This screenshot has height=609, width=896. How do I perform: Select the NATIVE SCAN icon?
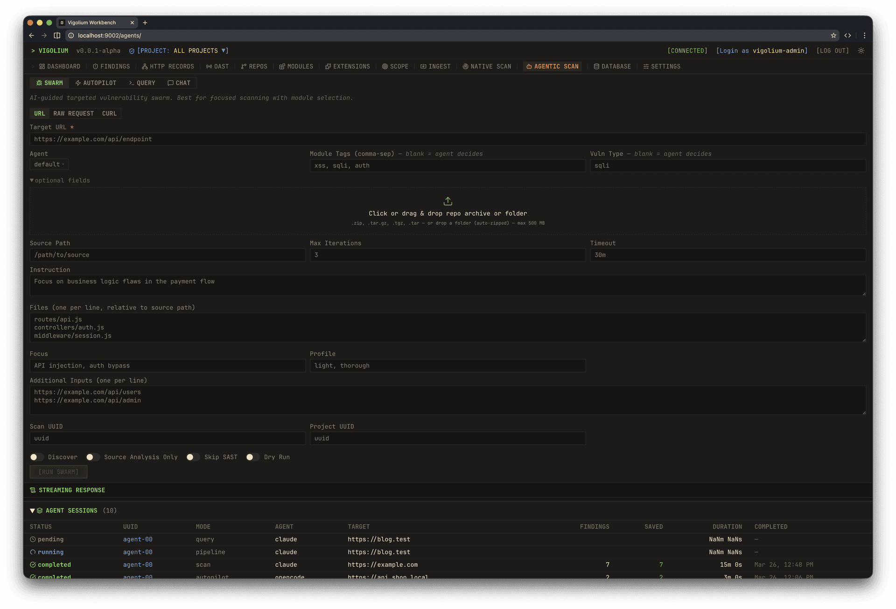coord(465,66)
